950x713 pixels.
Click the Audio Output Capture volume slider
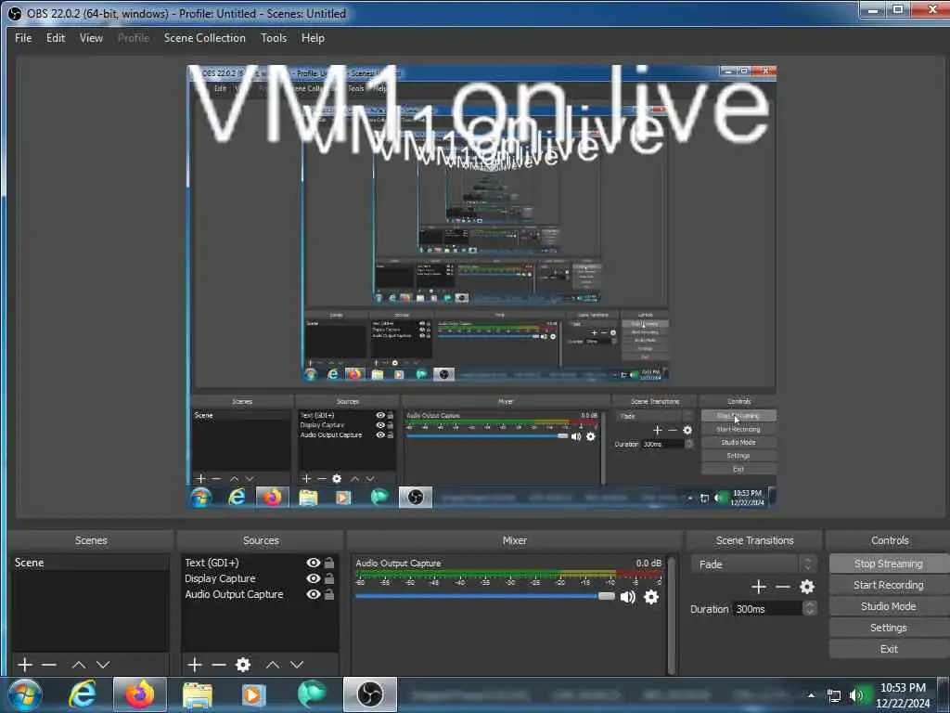pyautogui.click(x=484, y=596)
